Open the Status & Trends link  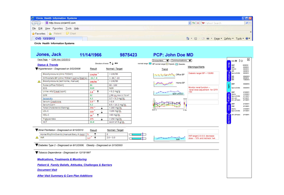coord(48,65)
